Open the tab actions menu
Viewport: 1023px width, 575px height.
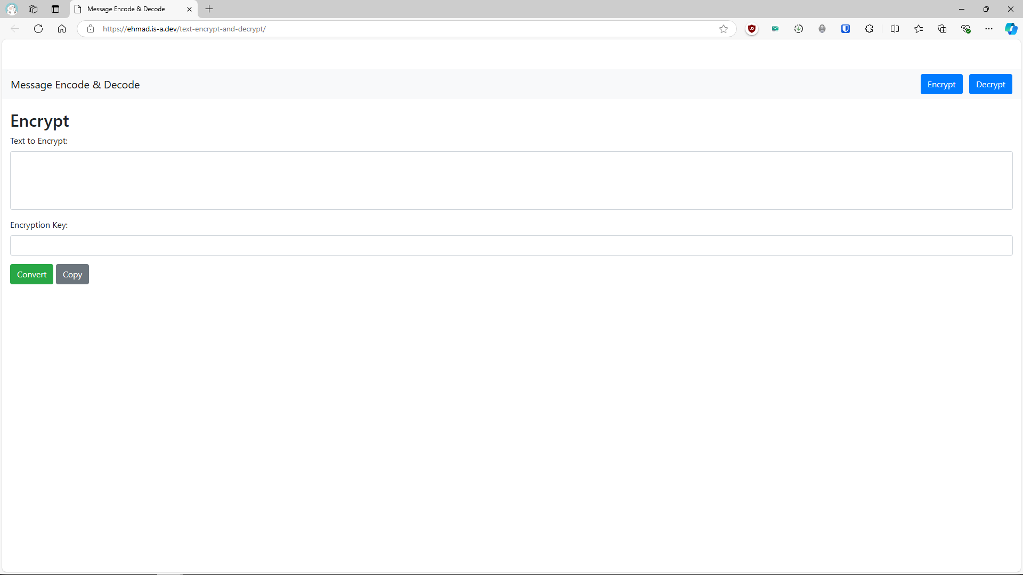(x=55, y=9)
